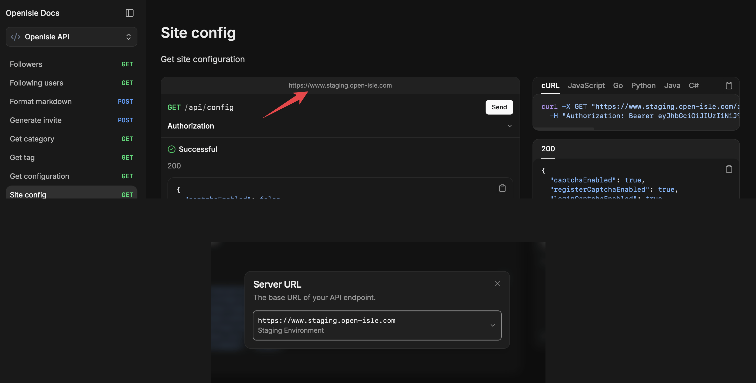The height and width of the screenshot is (383, 756).
Task: Click the OpenIsle API code brackets icon
Action: 16,37
